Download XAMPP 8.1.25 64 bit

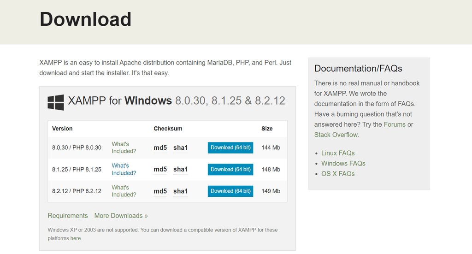point(230,170)
